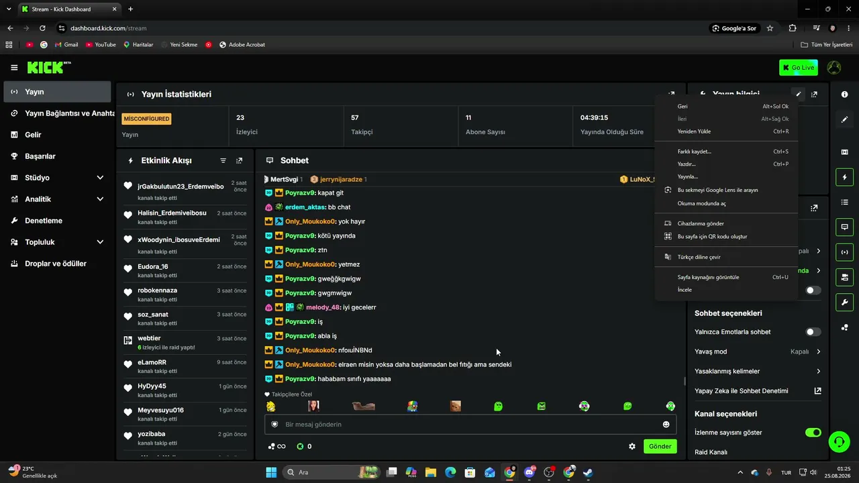Open Microsoft Edge from the taskbar
Image resolution: width=859 pixels, height=483 pixels.
[450, 472]
